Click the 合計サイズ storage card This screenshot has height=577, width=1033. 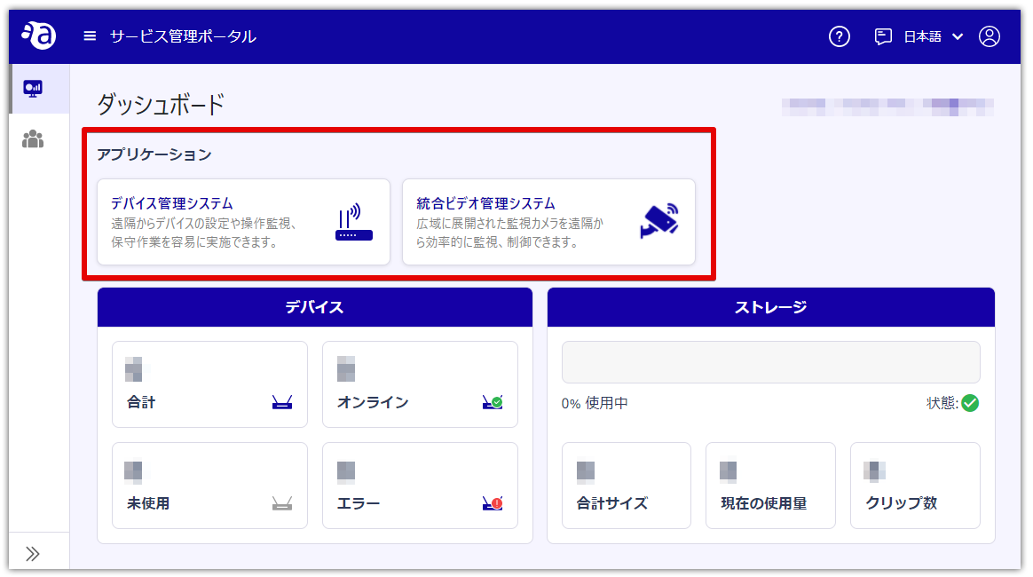point(626,486)
